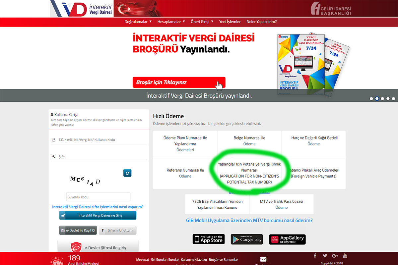Open the YouTube channel icon
398x265 pixels.
[x=345, y=255]
